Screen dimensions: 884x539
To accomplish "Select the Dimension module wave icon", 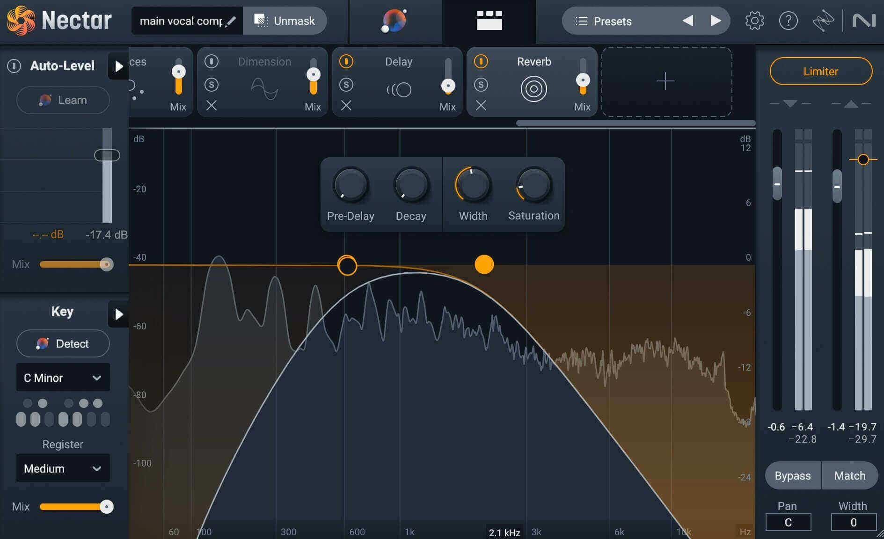I will [x=264, y=89].
